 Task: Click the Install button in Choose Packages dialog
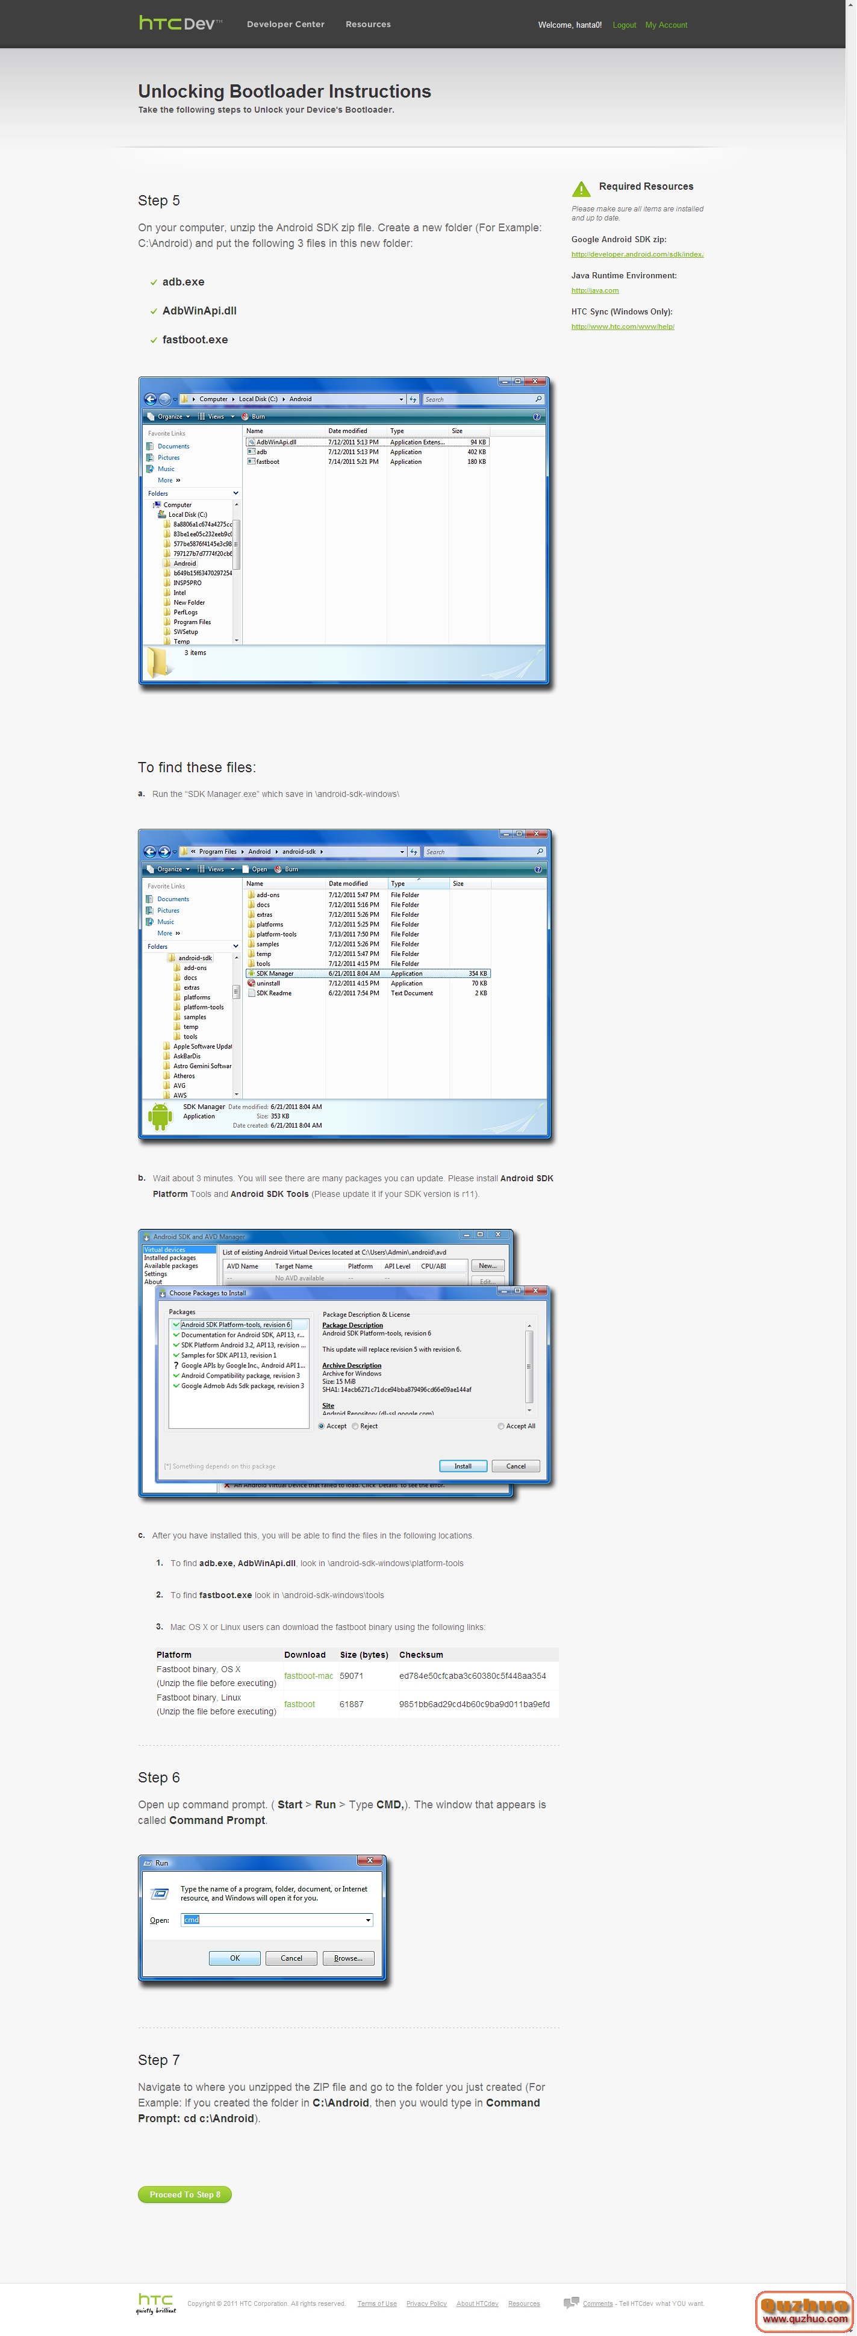pyautogui.click(x=463, y=1466)
